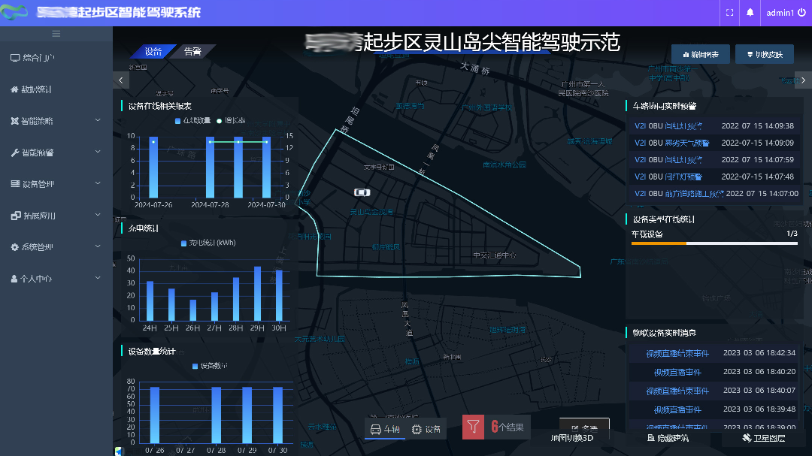Click the 卫星图层 button
Screen dimensions: 812x456
[763, 438]
